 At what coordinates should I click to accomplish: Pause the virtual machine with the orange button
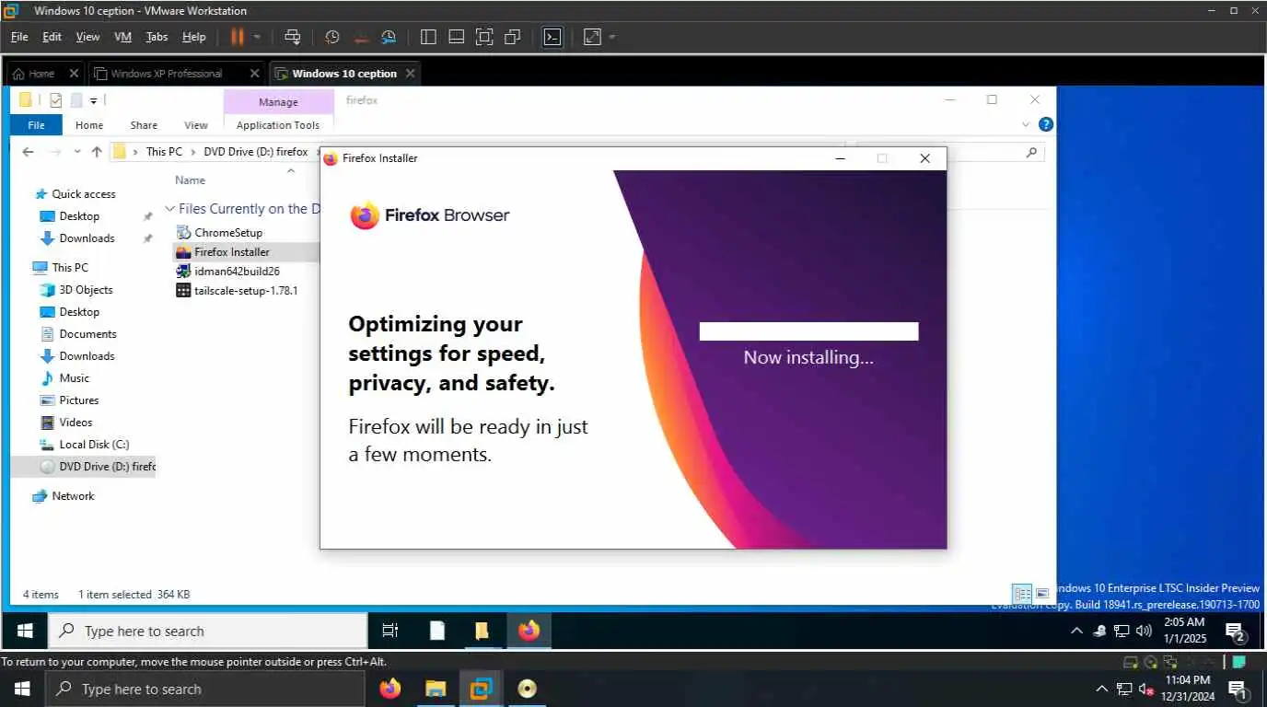tap(238, 37)
